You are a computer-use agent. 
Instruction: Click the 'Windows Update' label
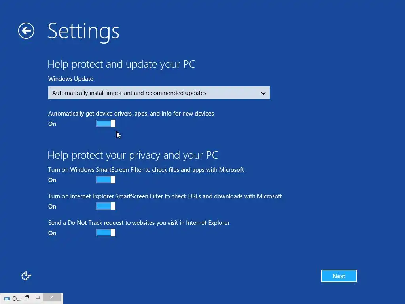(70, 79)
